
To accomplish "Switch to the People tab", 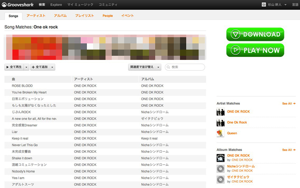I will [108, 15].
